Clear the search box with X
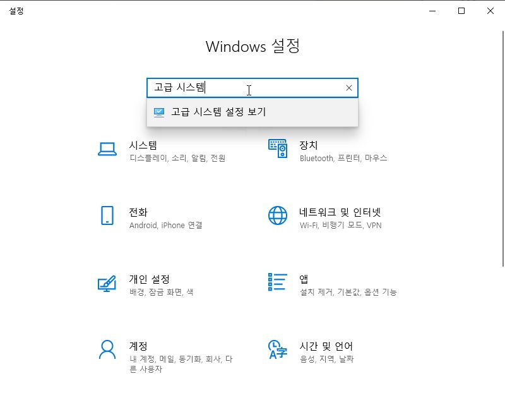The image size is (505, 400). (349, 88)
